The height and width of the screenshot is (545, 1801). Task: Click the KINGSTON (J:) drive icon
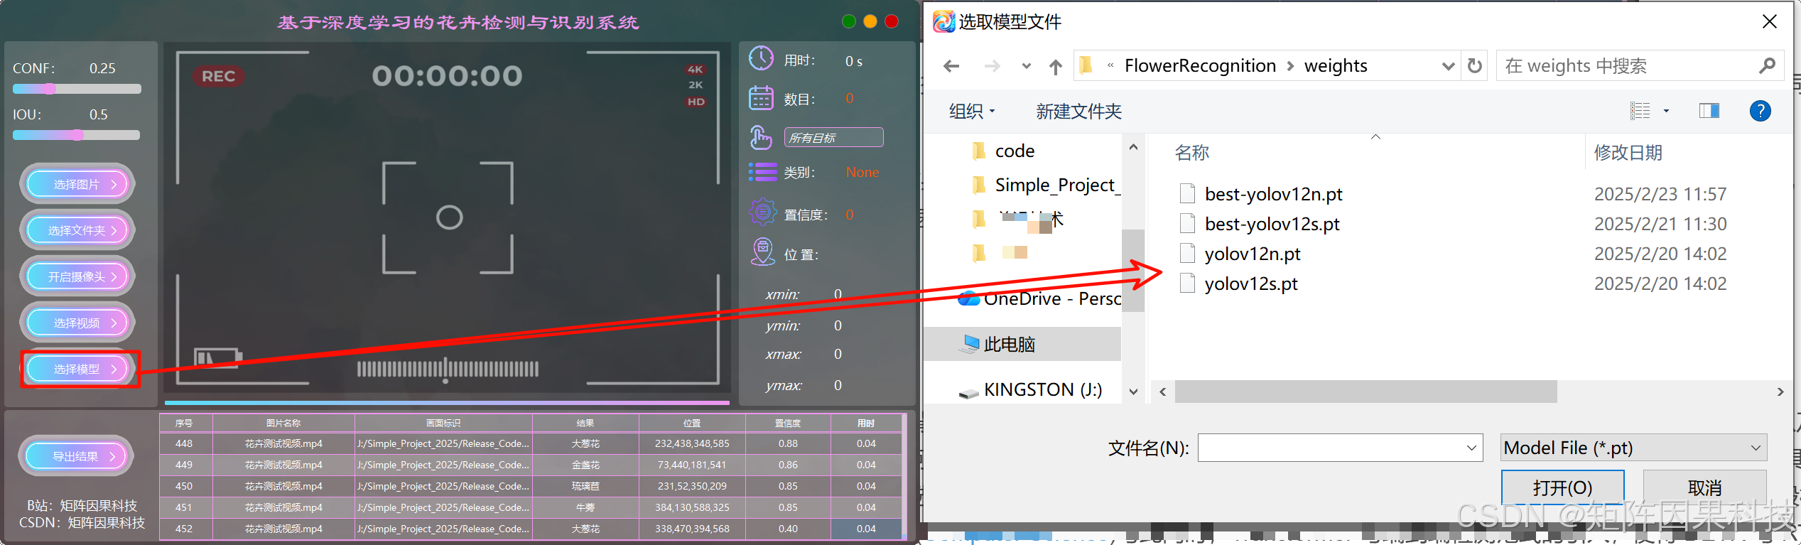click(x=968, y=392)
